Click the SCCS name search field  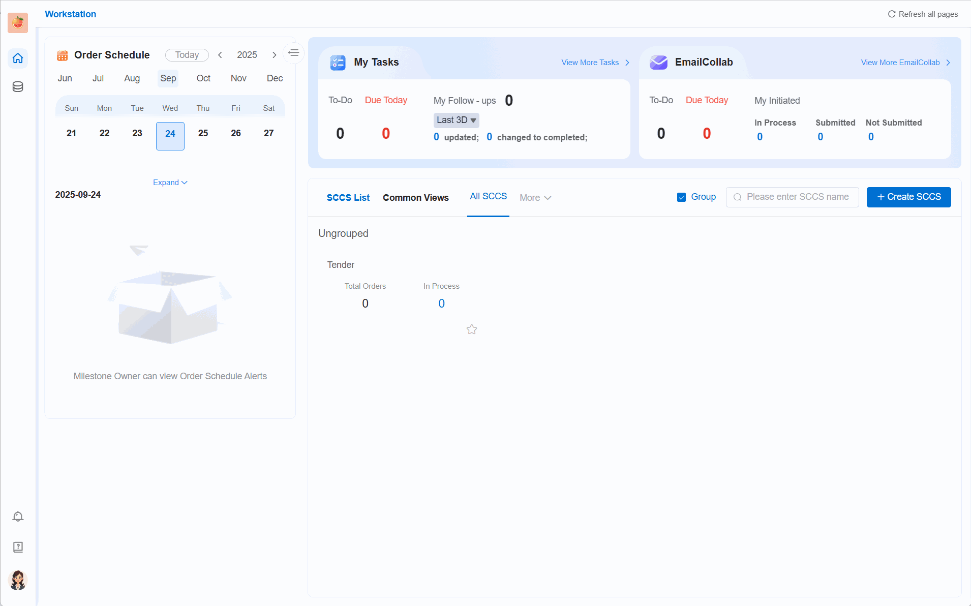coord(797,197)
